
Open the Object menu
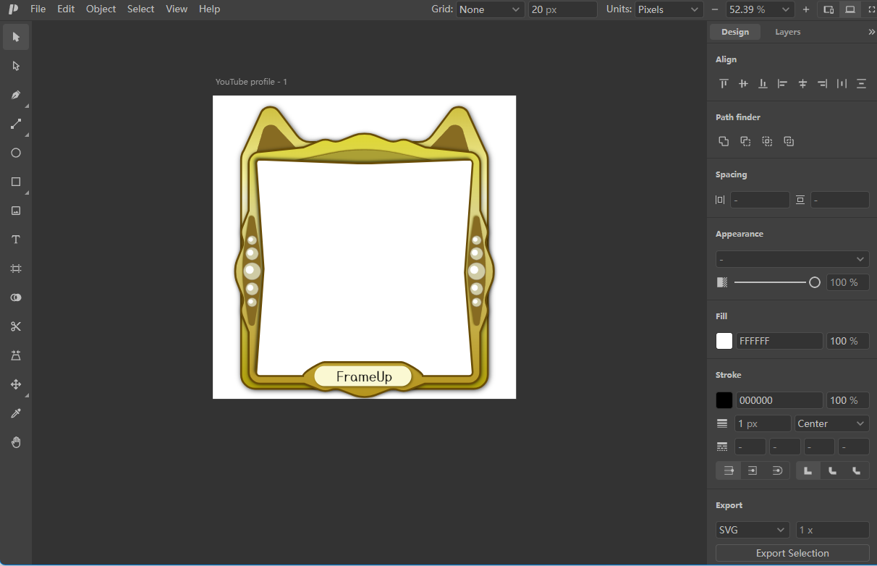pos(101,9)
